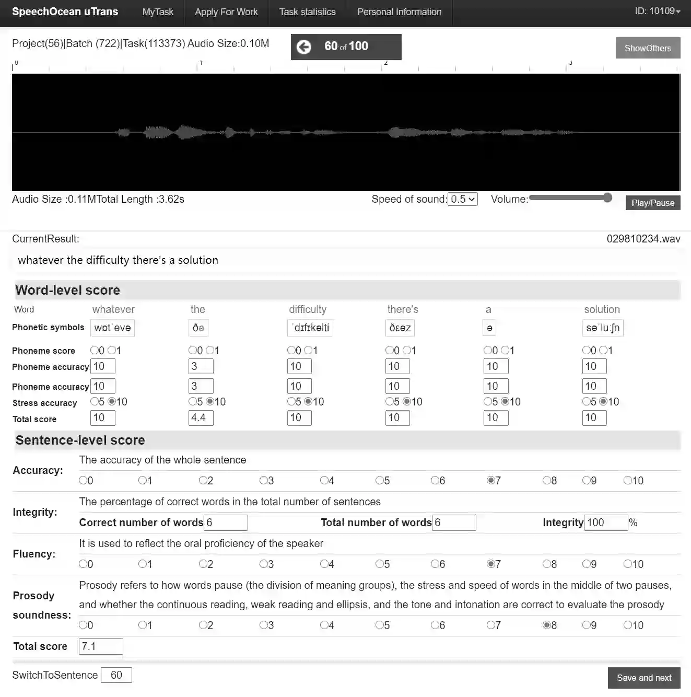Viewport: 691px width, 697px height.
Task: Click sentence Total score field 7.1
Action: [101, 646]
